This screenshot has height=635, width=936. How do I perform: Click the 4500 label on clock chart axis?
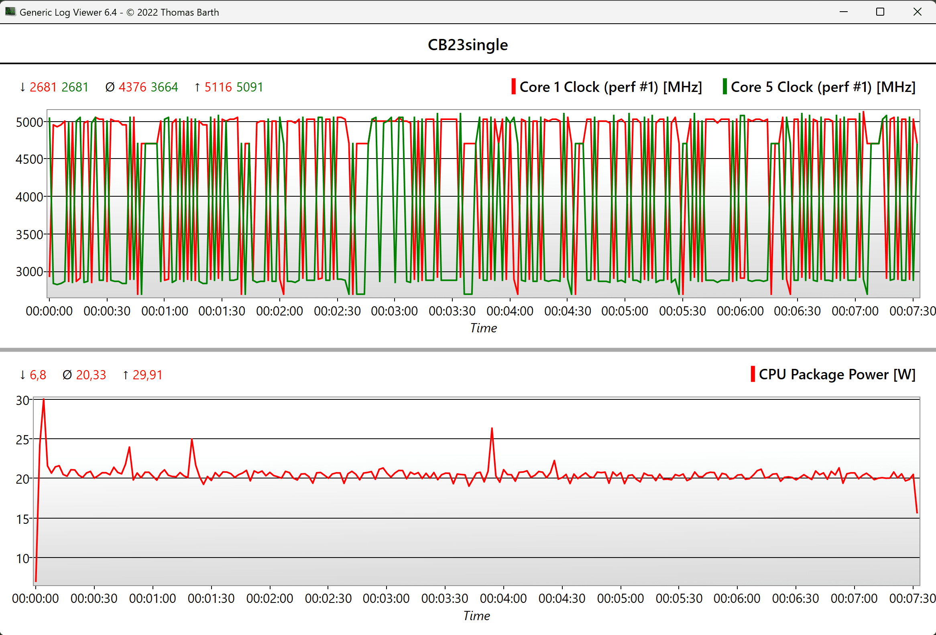(29, 159)
